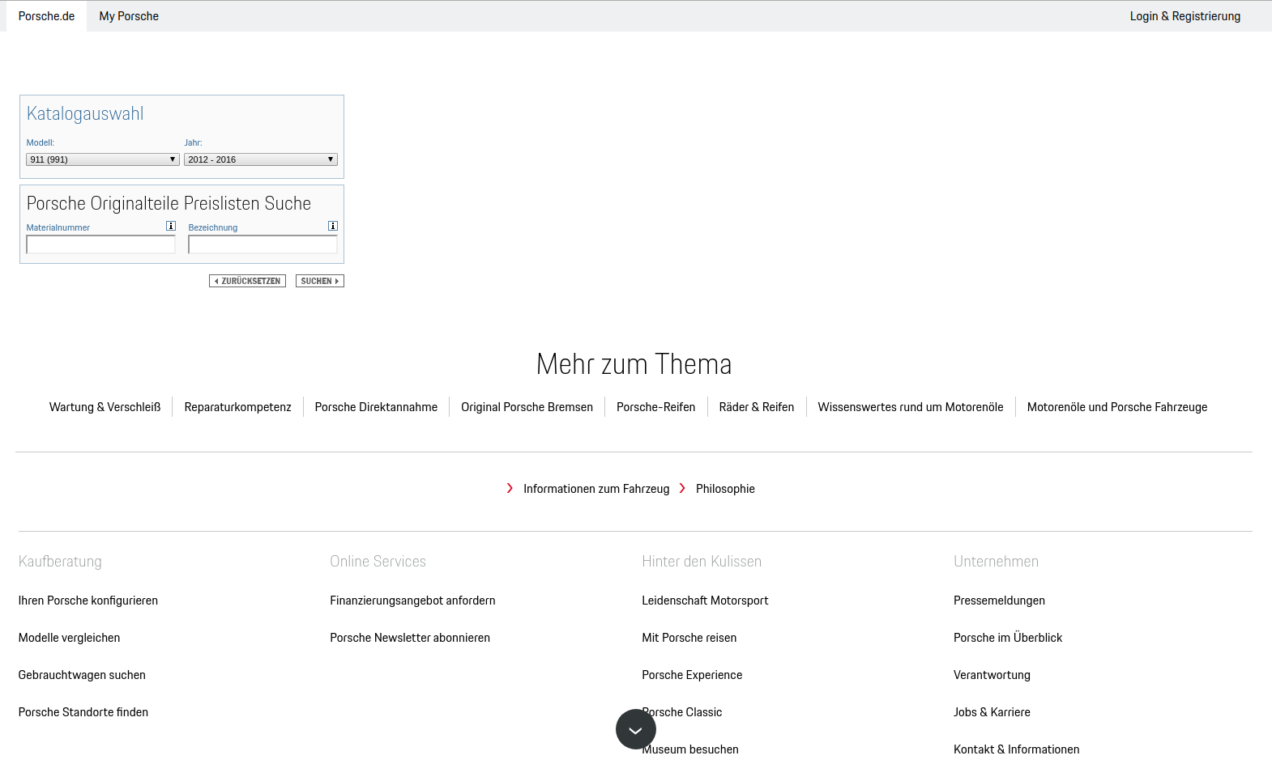This screenshot has height=764, width=1272.
Task: Open Räder & Reifen link
Action: (757, 407)
